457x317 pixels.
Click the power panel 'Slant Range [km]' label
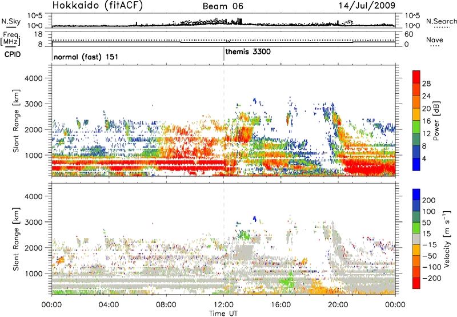[x=16, y=121]
